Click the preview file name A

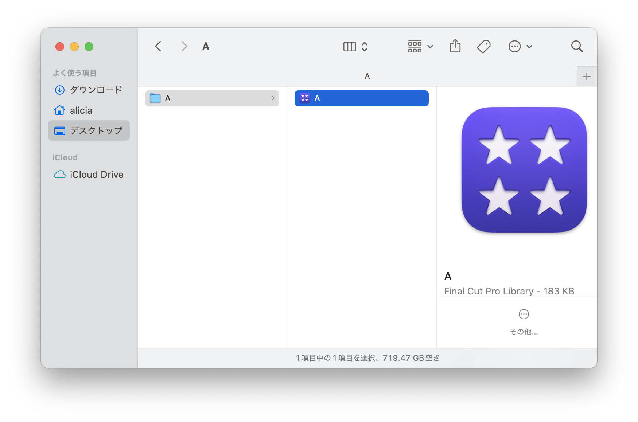tap(448, 276)
